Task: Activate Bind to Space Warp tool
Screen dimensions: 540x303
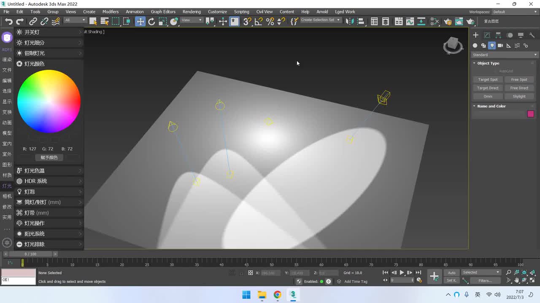Action: click(55, 21)
